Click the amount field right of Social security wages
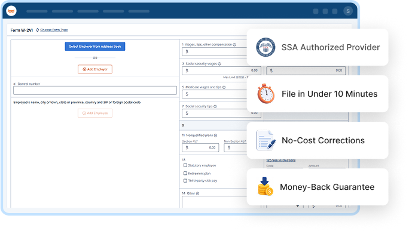 point(306,70)
